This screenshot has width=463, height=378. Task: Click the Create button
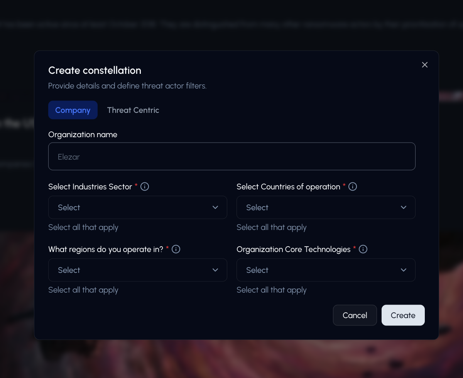tap(403, 315)
